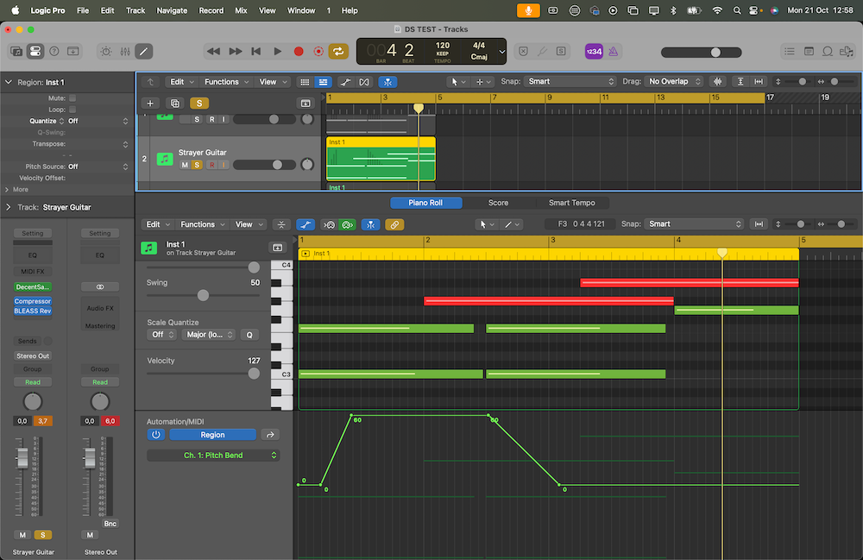Click the upper red note in Piano Roll
Screen dimensions: 863x560
(x=689, y=283)
